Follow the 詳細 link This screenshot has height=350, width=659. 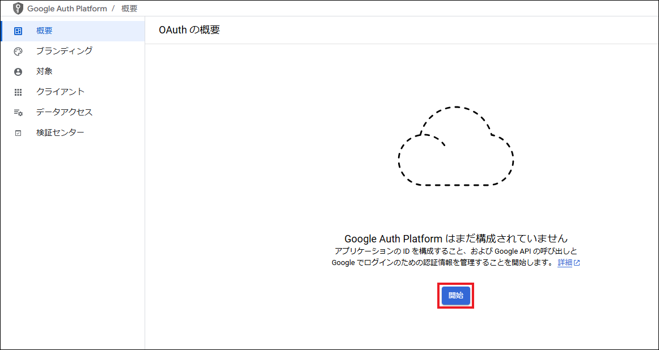[565, 263]
